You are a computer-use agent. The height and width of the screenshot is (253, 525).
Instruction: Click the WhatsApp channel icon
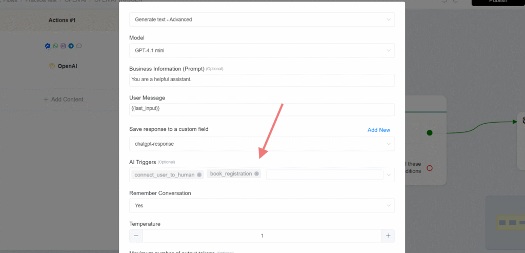pos(55,46)
